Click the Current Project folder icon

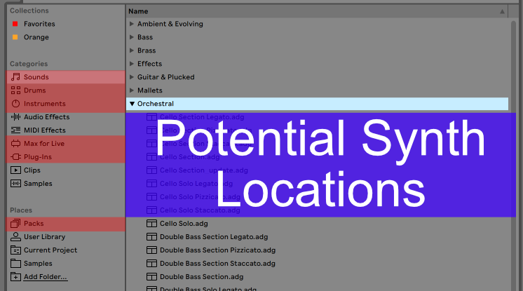pos(15,250)
